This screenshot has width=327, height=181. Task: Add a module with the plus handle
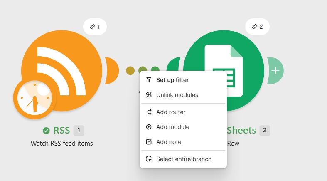click(x=275, y=71)
